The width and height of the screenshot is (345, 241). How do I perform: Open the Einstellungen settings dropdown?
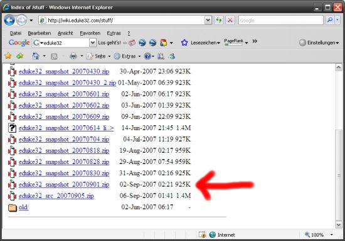(x=319, y=43)
